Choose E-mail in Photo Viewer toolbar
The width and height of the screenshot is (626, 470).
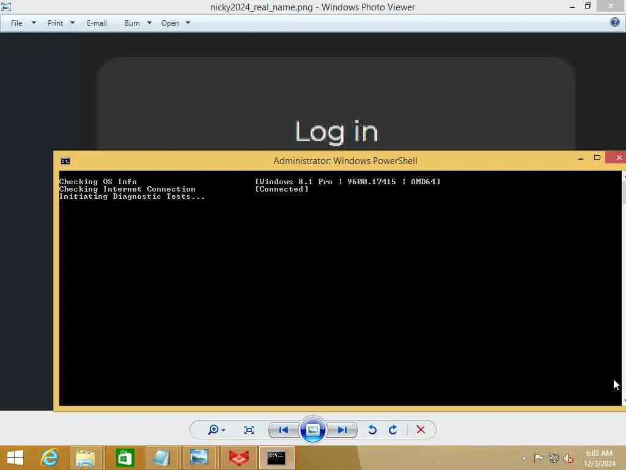coord(97,23)
